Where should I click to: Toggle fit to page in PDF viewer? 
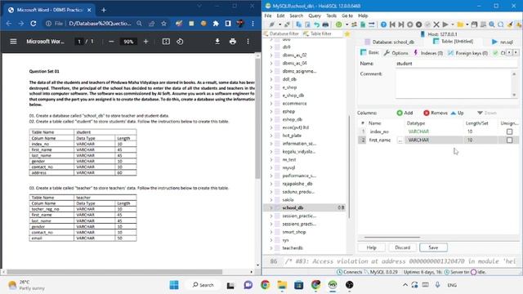(166, 42)
